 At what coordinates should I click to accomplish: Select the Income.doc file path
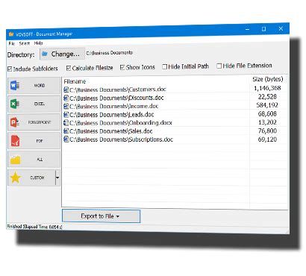[x=114, y=106]
